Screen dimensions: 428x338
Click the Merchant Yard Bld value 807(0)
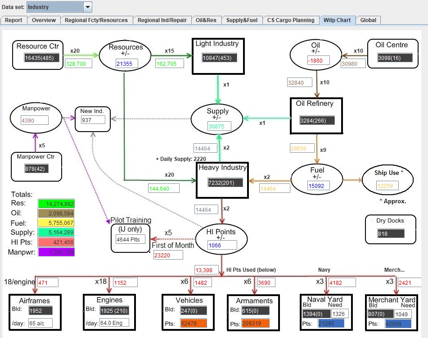pos(380,314)
